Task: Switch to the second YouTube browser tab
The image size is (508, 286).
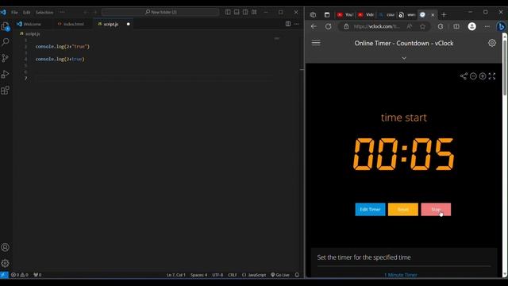Action: click(365, 14)
